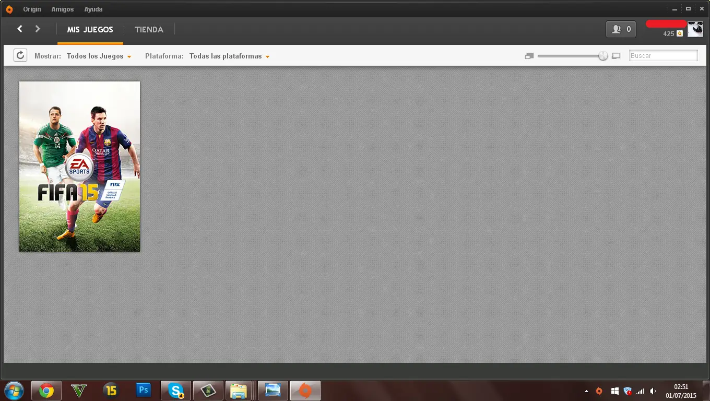Click the tile size slider handle

tap(603, 56)
